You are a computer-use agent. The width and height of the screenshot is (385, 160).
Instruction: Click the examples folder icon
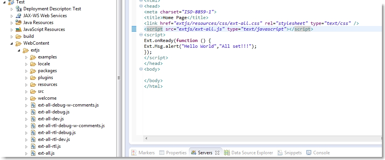[x=33, y=57]
